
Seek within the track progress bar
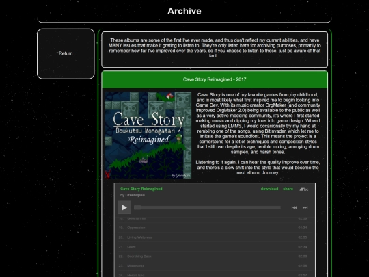coord(207,207)
